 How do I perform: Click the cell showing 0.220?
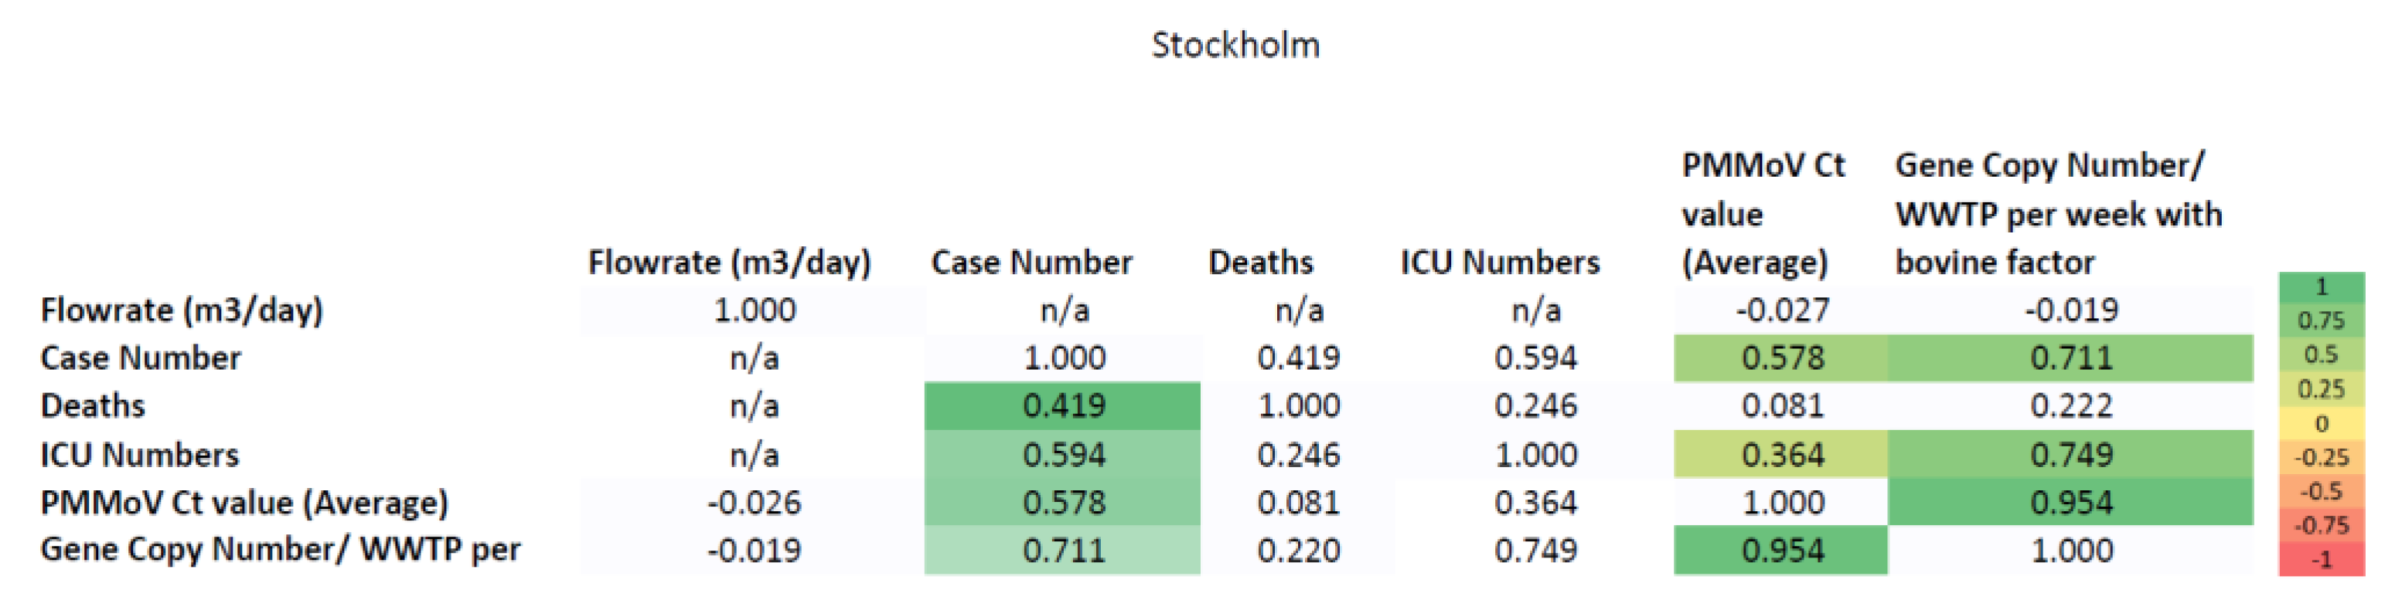[x=1298, y=551]
